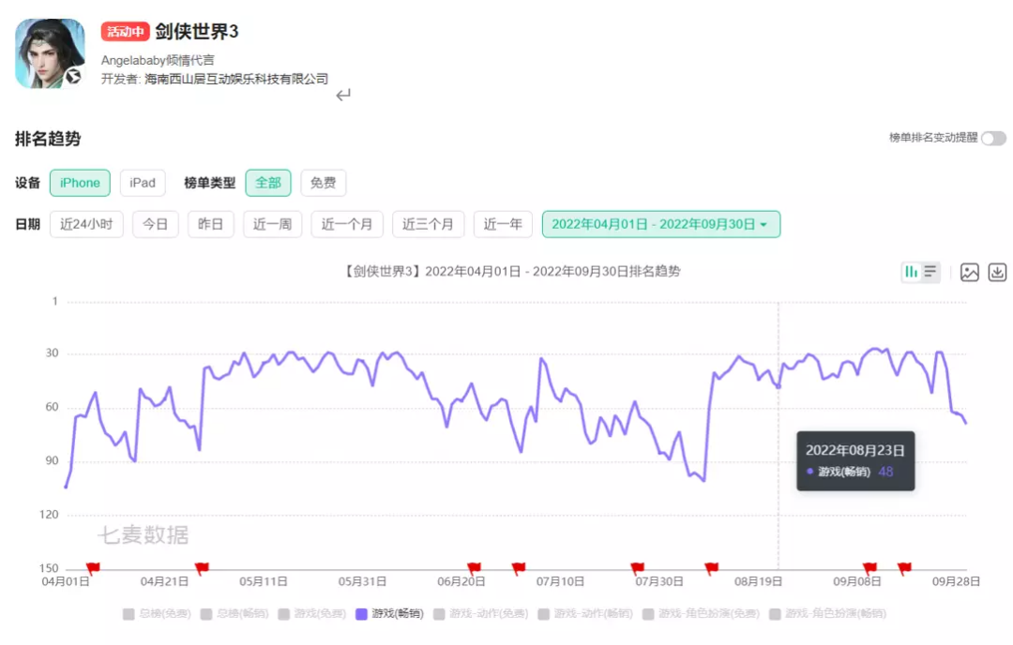
Task: Switch to list view icon
Action: tap(930, 272)
